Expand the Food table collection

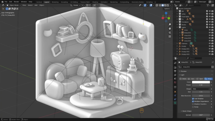coord(177,16)
